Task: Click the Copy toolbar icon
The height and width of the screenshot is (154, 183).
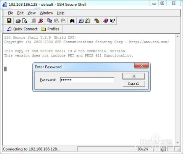Action: tap(50, 21)
